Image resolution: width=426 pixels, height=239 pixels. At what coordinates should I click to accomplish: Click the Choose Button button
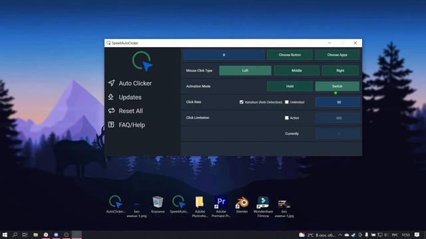(x=290, y=54)
